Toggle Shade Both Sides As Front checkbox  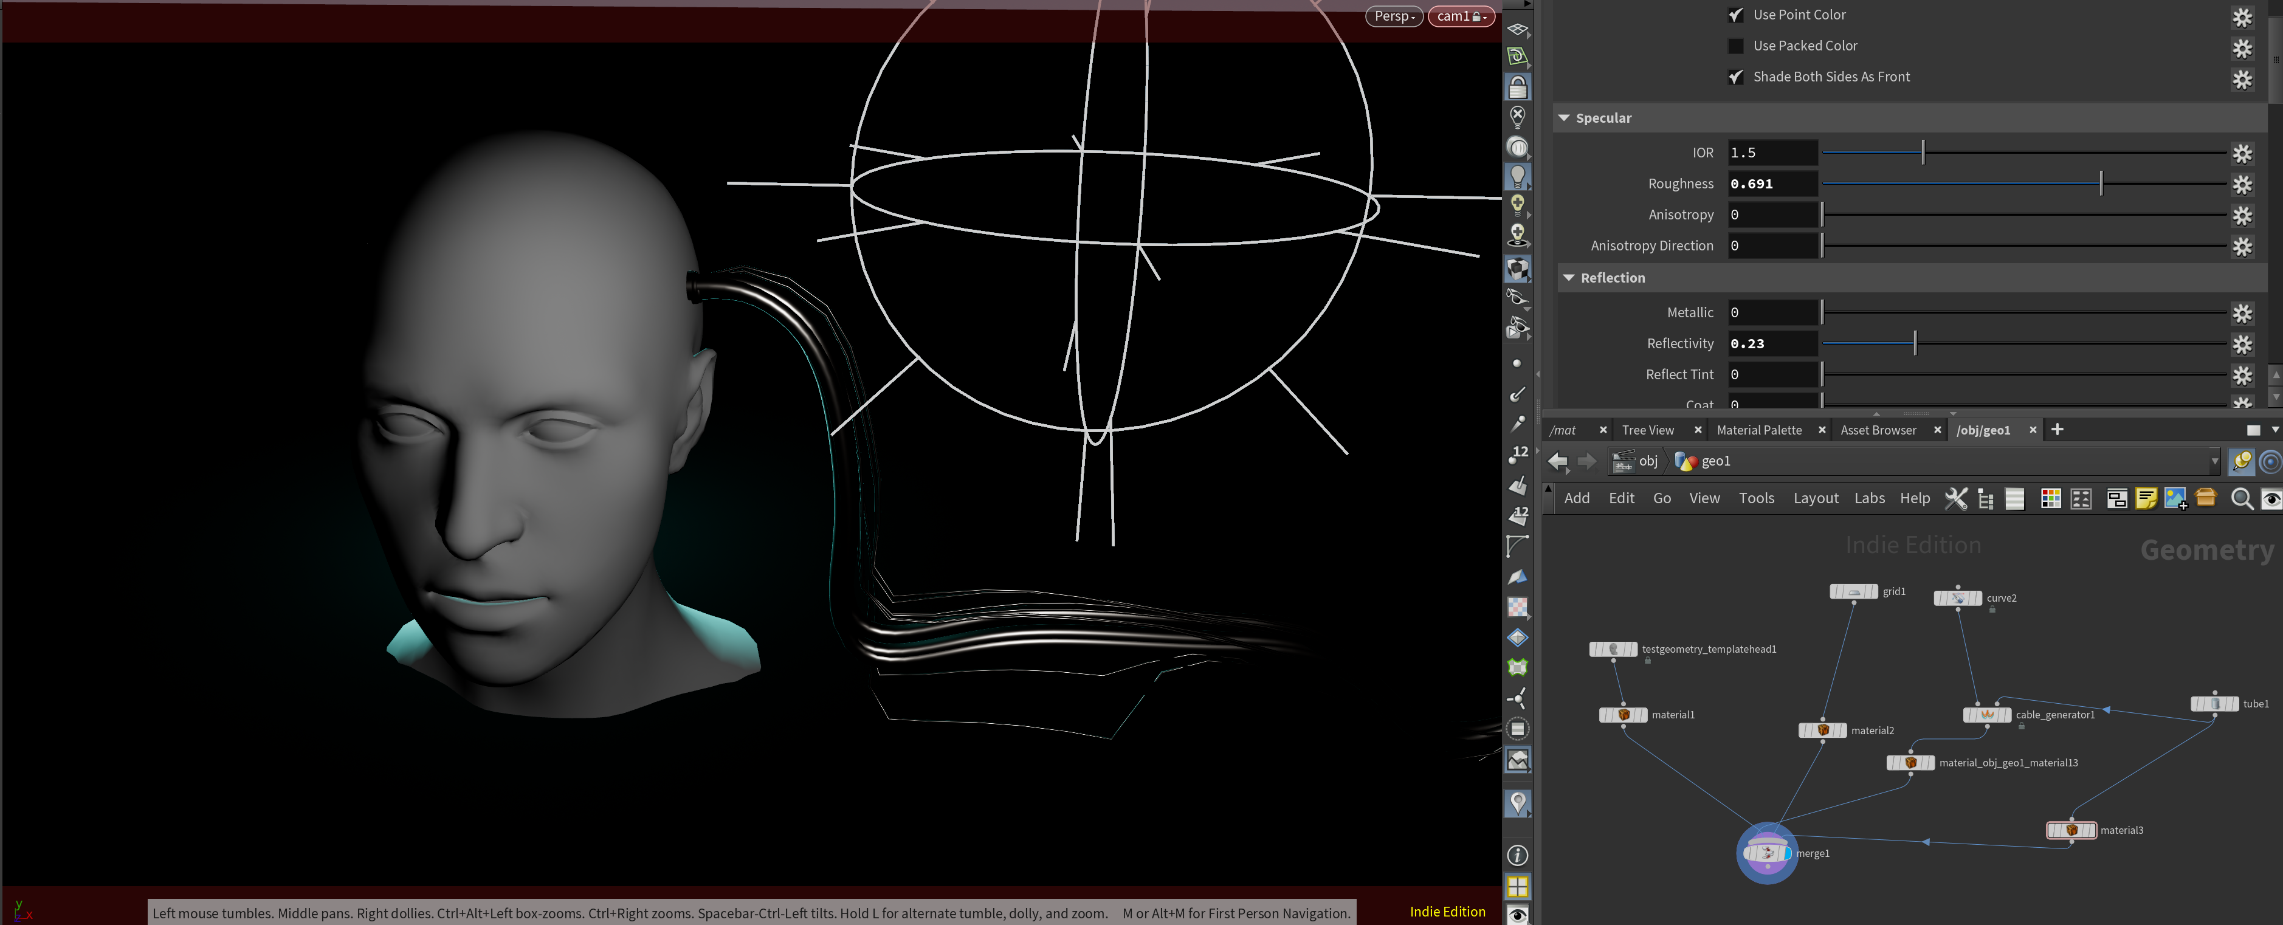(x=1735, y=77)
